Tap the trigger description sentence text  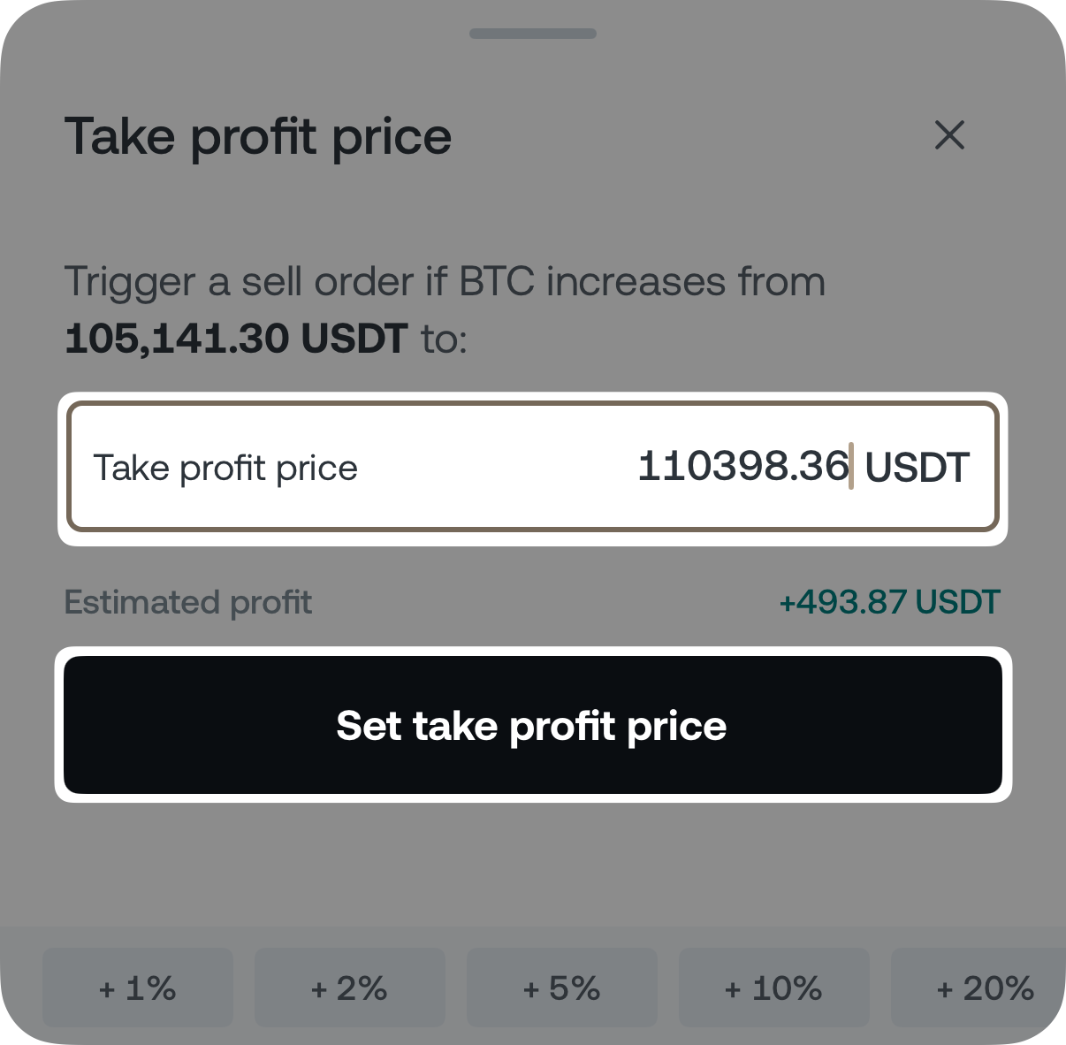[x=445, y=282]
